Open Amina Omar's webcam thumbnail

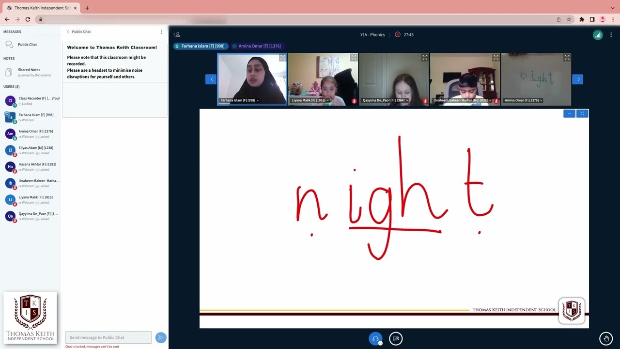coord(536,79)
